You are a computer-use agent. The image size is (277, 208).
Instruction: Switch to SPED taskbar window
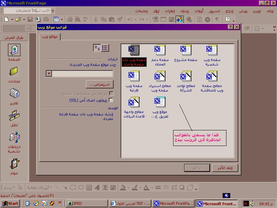(87, 203)
